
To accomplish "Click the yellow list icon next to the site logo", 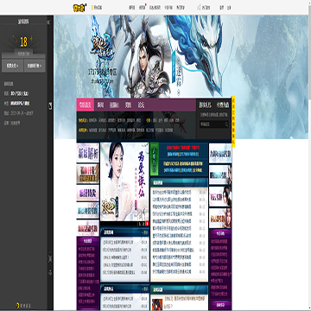I will pos(92,8).
